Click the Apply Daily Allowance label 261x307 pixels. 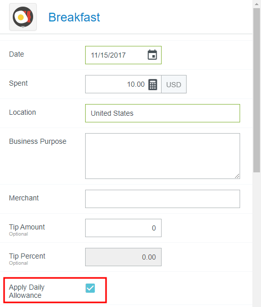point(27,291)
